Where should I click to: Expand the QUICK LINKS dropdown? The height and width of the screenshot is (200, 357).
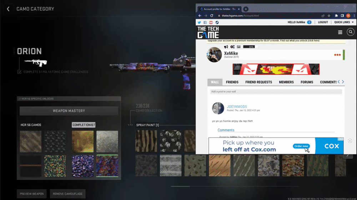pyautogui.click(x=344, y=22)
